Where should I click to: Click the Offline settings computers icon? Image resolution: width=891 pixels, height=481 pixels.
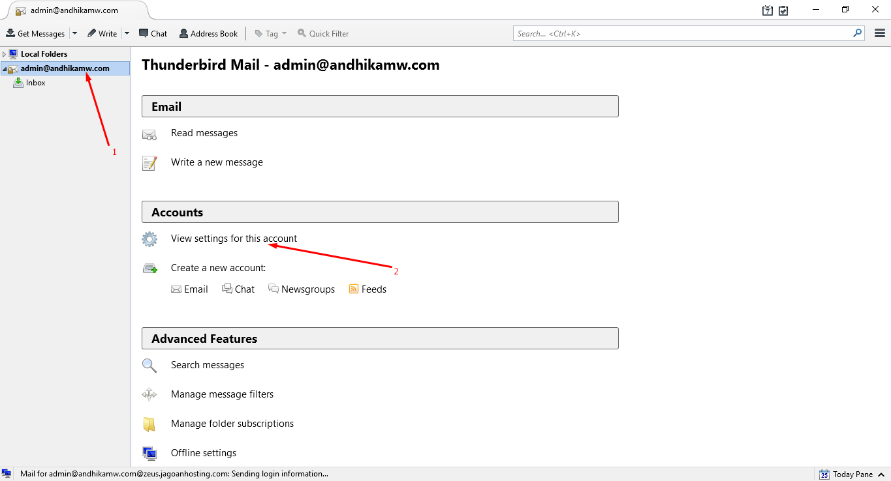coord(149,454)
